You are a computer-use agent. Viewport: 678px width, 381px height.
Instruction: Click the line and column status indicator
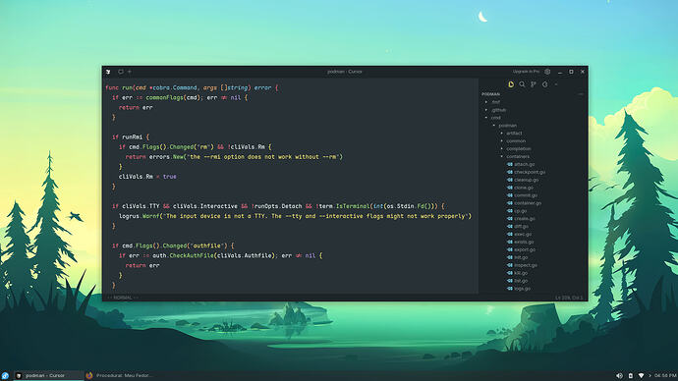coord(569,298)
